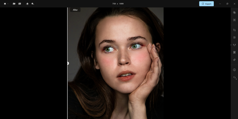Screen dimensions: 238x119
Task: Click the Export button
Action: pyautogui.click(x=207, y=4)
